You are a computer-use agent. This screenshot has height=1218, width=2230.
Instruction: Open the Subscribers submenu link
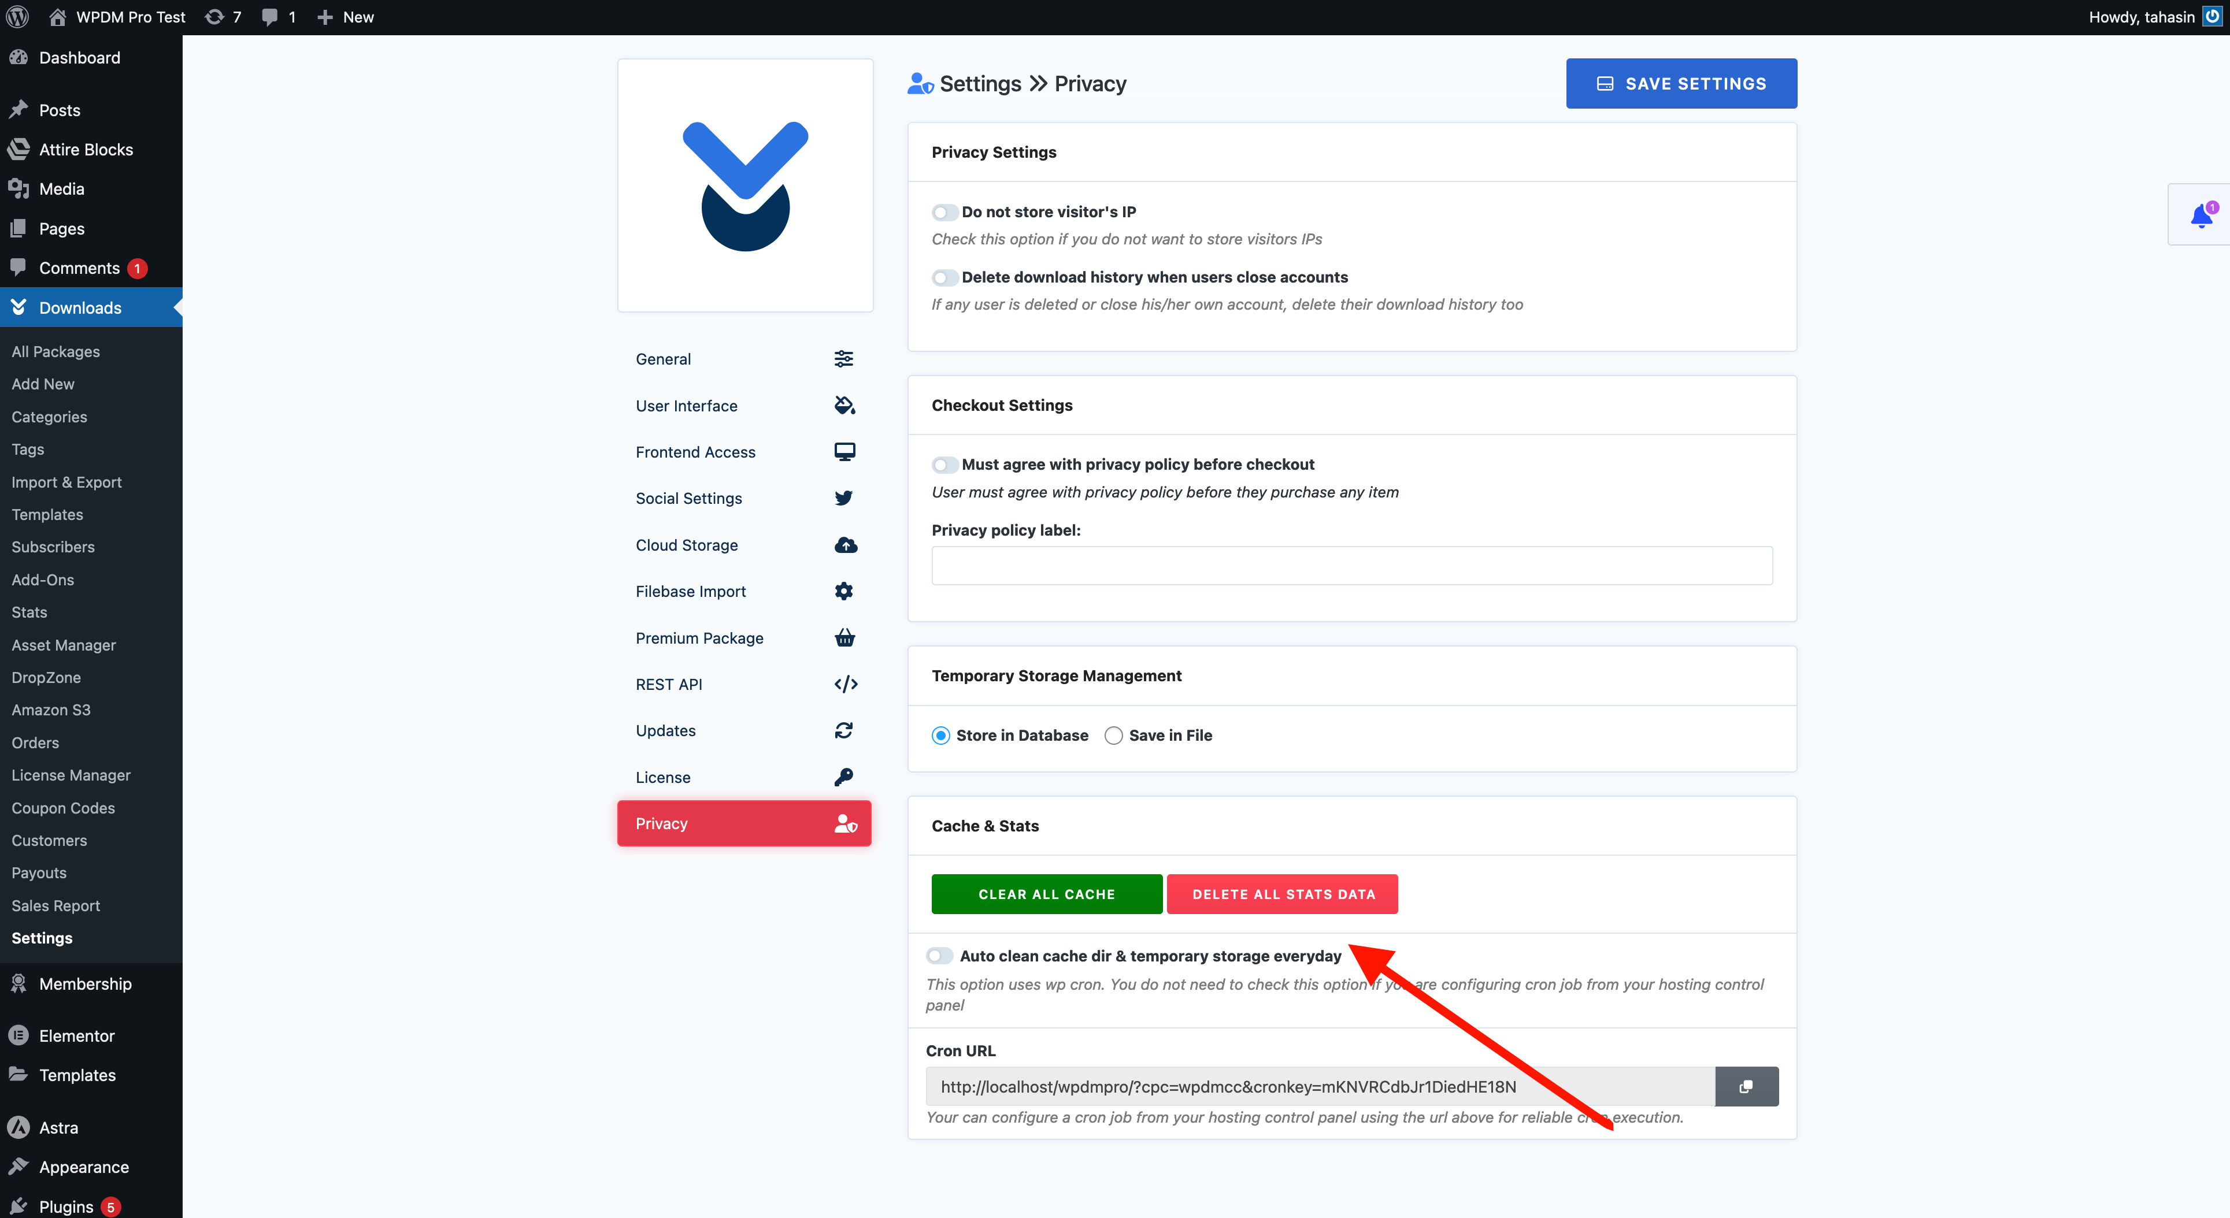[53, 547]
